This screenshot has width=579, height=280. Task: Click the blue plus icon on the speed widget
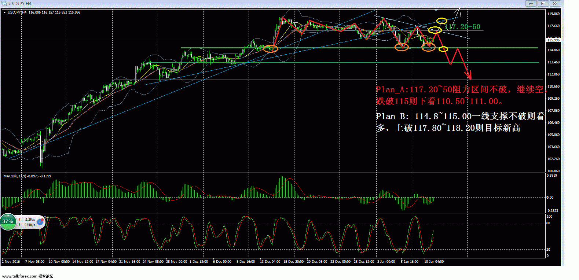[40, 222]
